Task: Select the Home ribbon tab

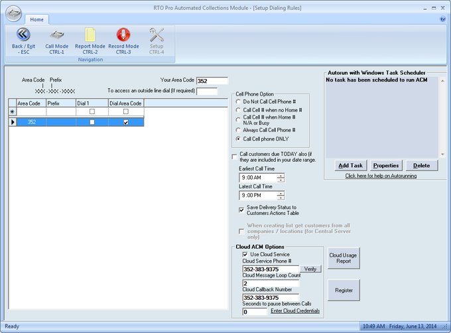Action: pyautogui.click(x=36, y=20)
